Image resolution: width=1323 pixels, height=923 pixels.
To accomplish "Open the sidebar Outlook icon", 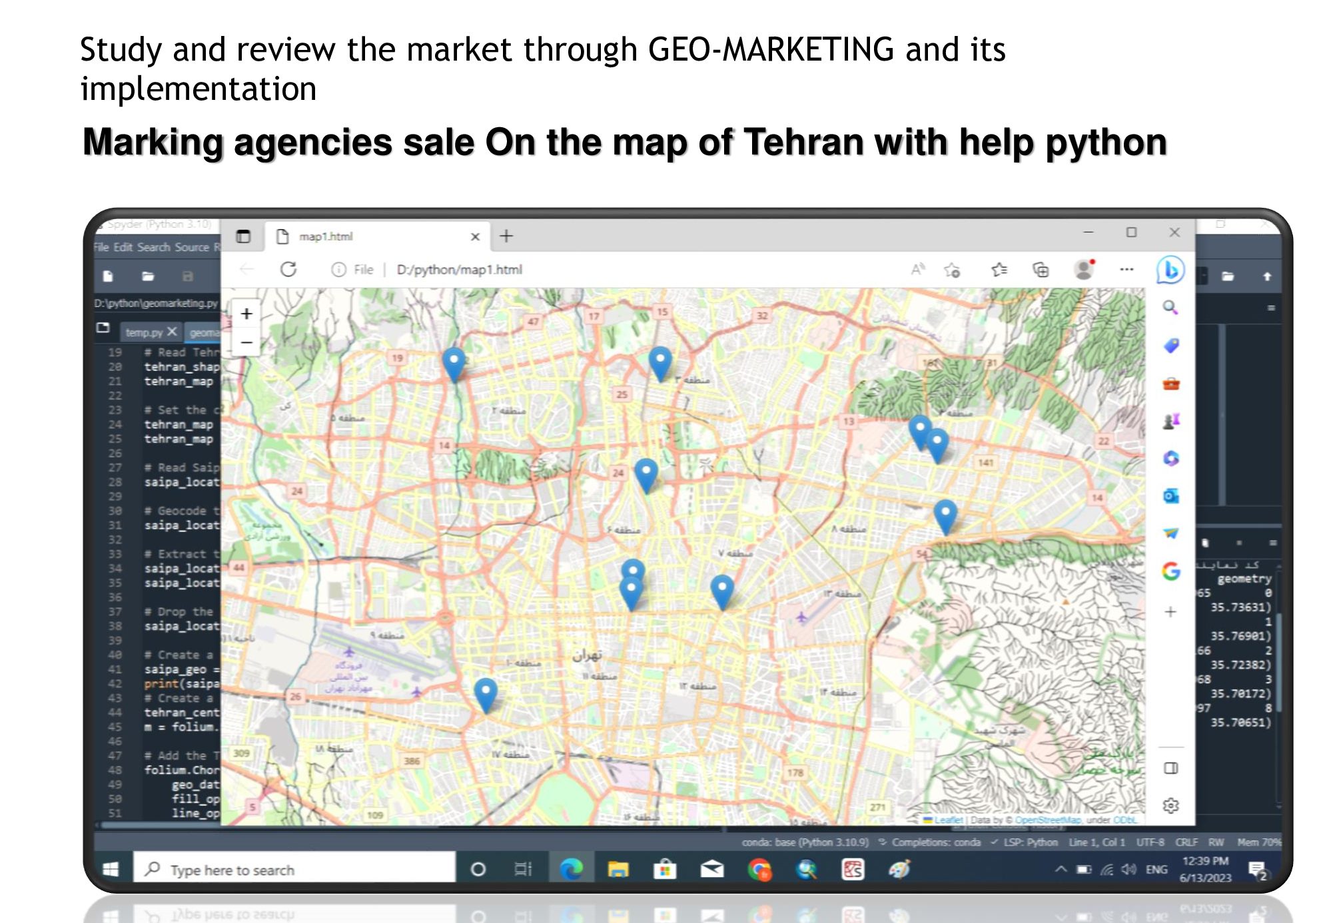I will (x=1170, y=496).
